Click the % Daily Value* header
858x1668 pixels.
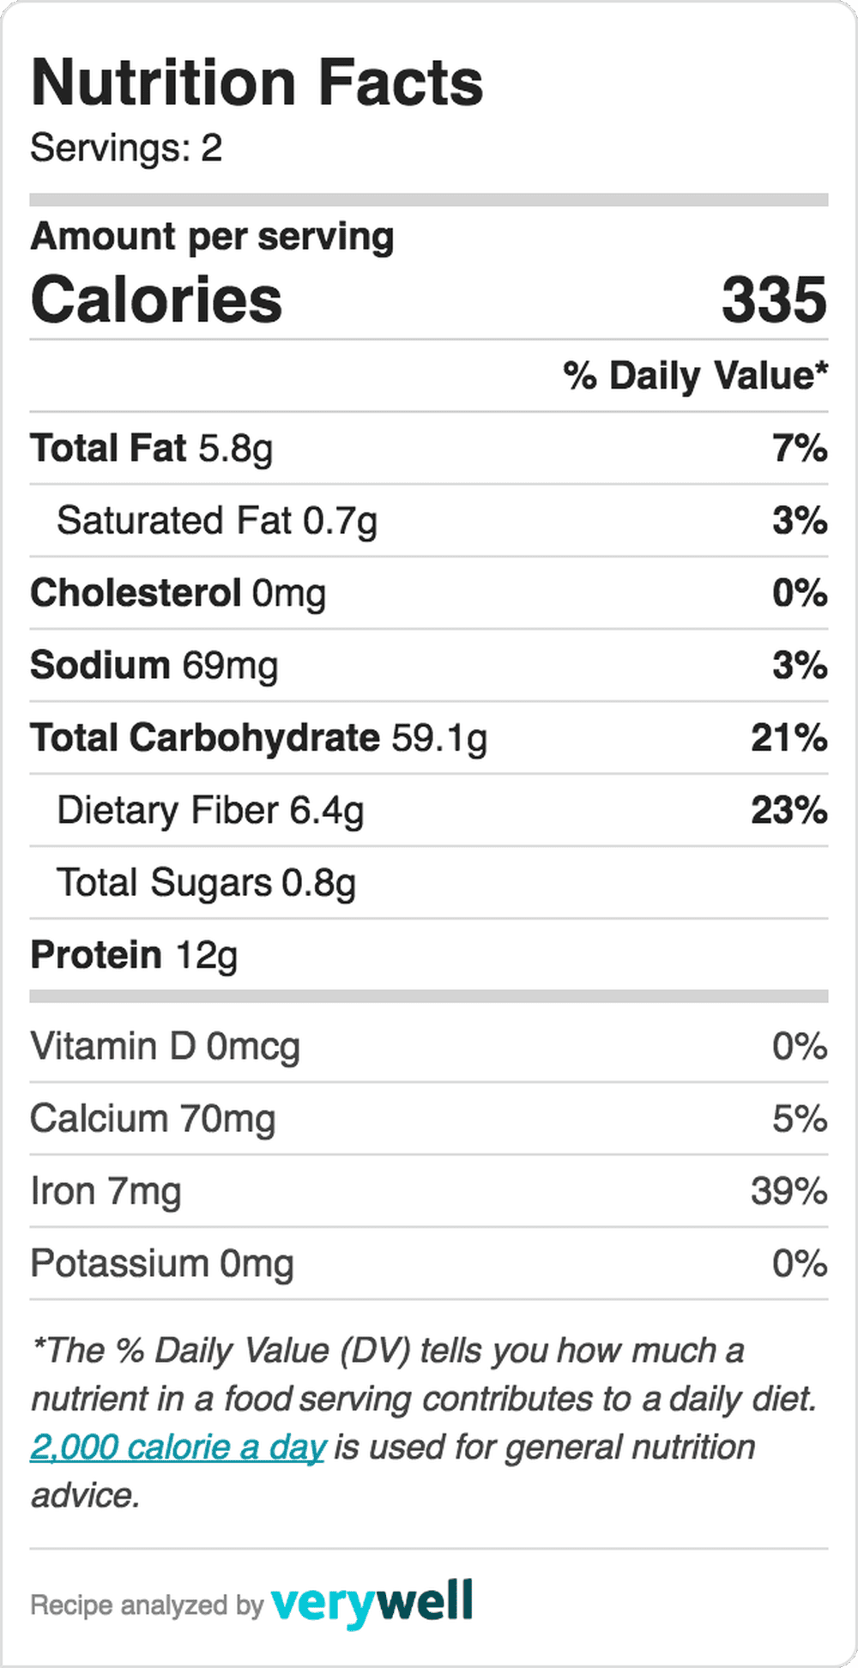pyautogui.click(x=696, y=376)
